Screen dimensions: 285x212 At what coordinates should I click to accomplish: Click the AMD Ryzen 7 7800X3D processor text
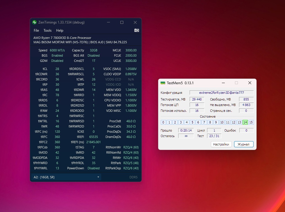(x=62, y=38)
